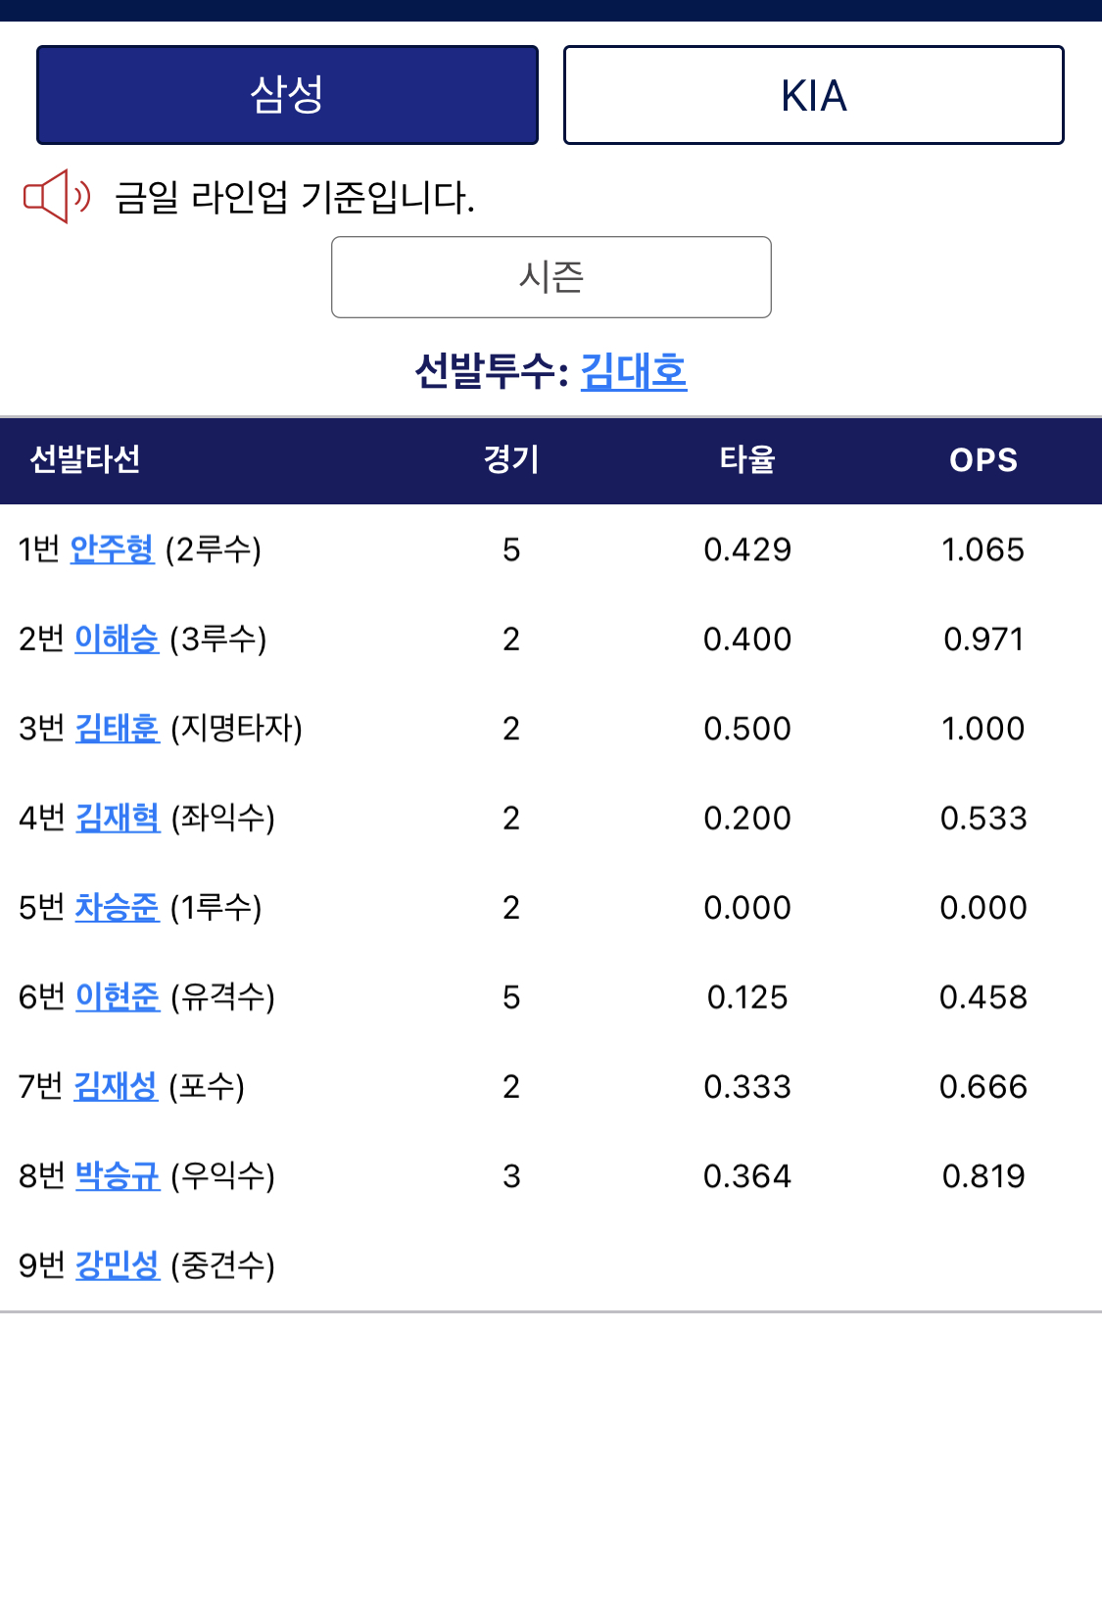Open starting pitcher 김대호 profile link
The width and height of the screenshot is (1102, 1615).
(x=634, y=371)
